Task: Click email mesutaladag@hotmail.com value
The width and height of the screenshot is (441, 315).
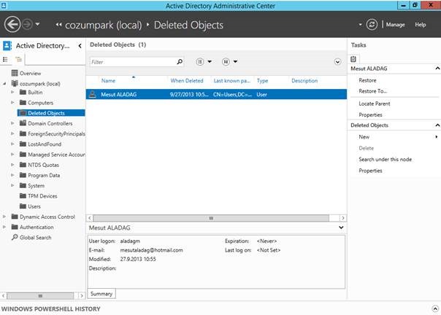Action: (x=151, y=250)
